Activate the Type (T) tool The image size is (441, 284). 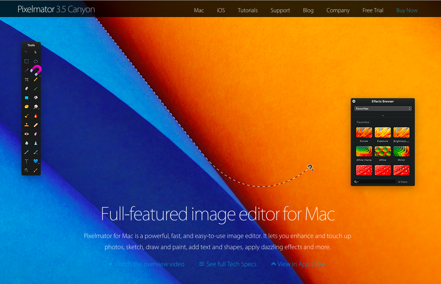pos(27,161)
